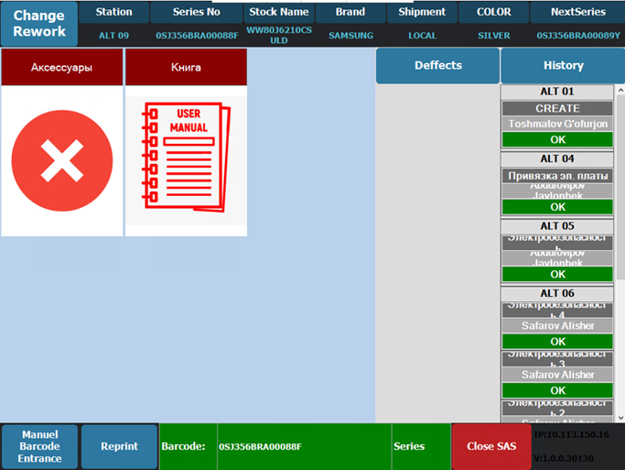Screen dimensions: 625x470
Task: Click the Barcode input field
Action: (x=303, y=447)
